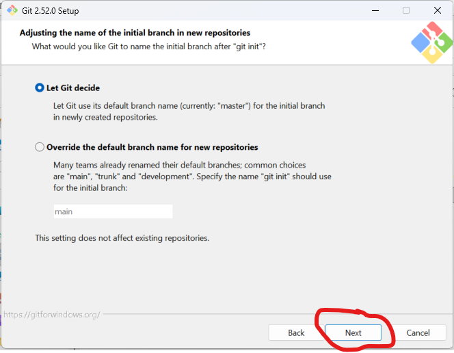Viewport: 454px width, 353px height.
Task: Click the text "Many teams already renamed their default branches"
Action: 192,176
